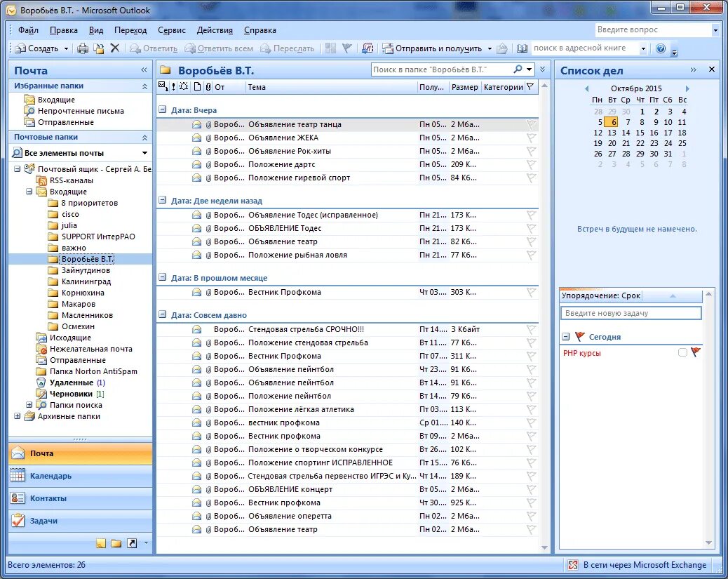Open the Все элементы почты dropdown
The height and width of the screenshot is (579, 728).
[144, 153]
